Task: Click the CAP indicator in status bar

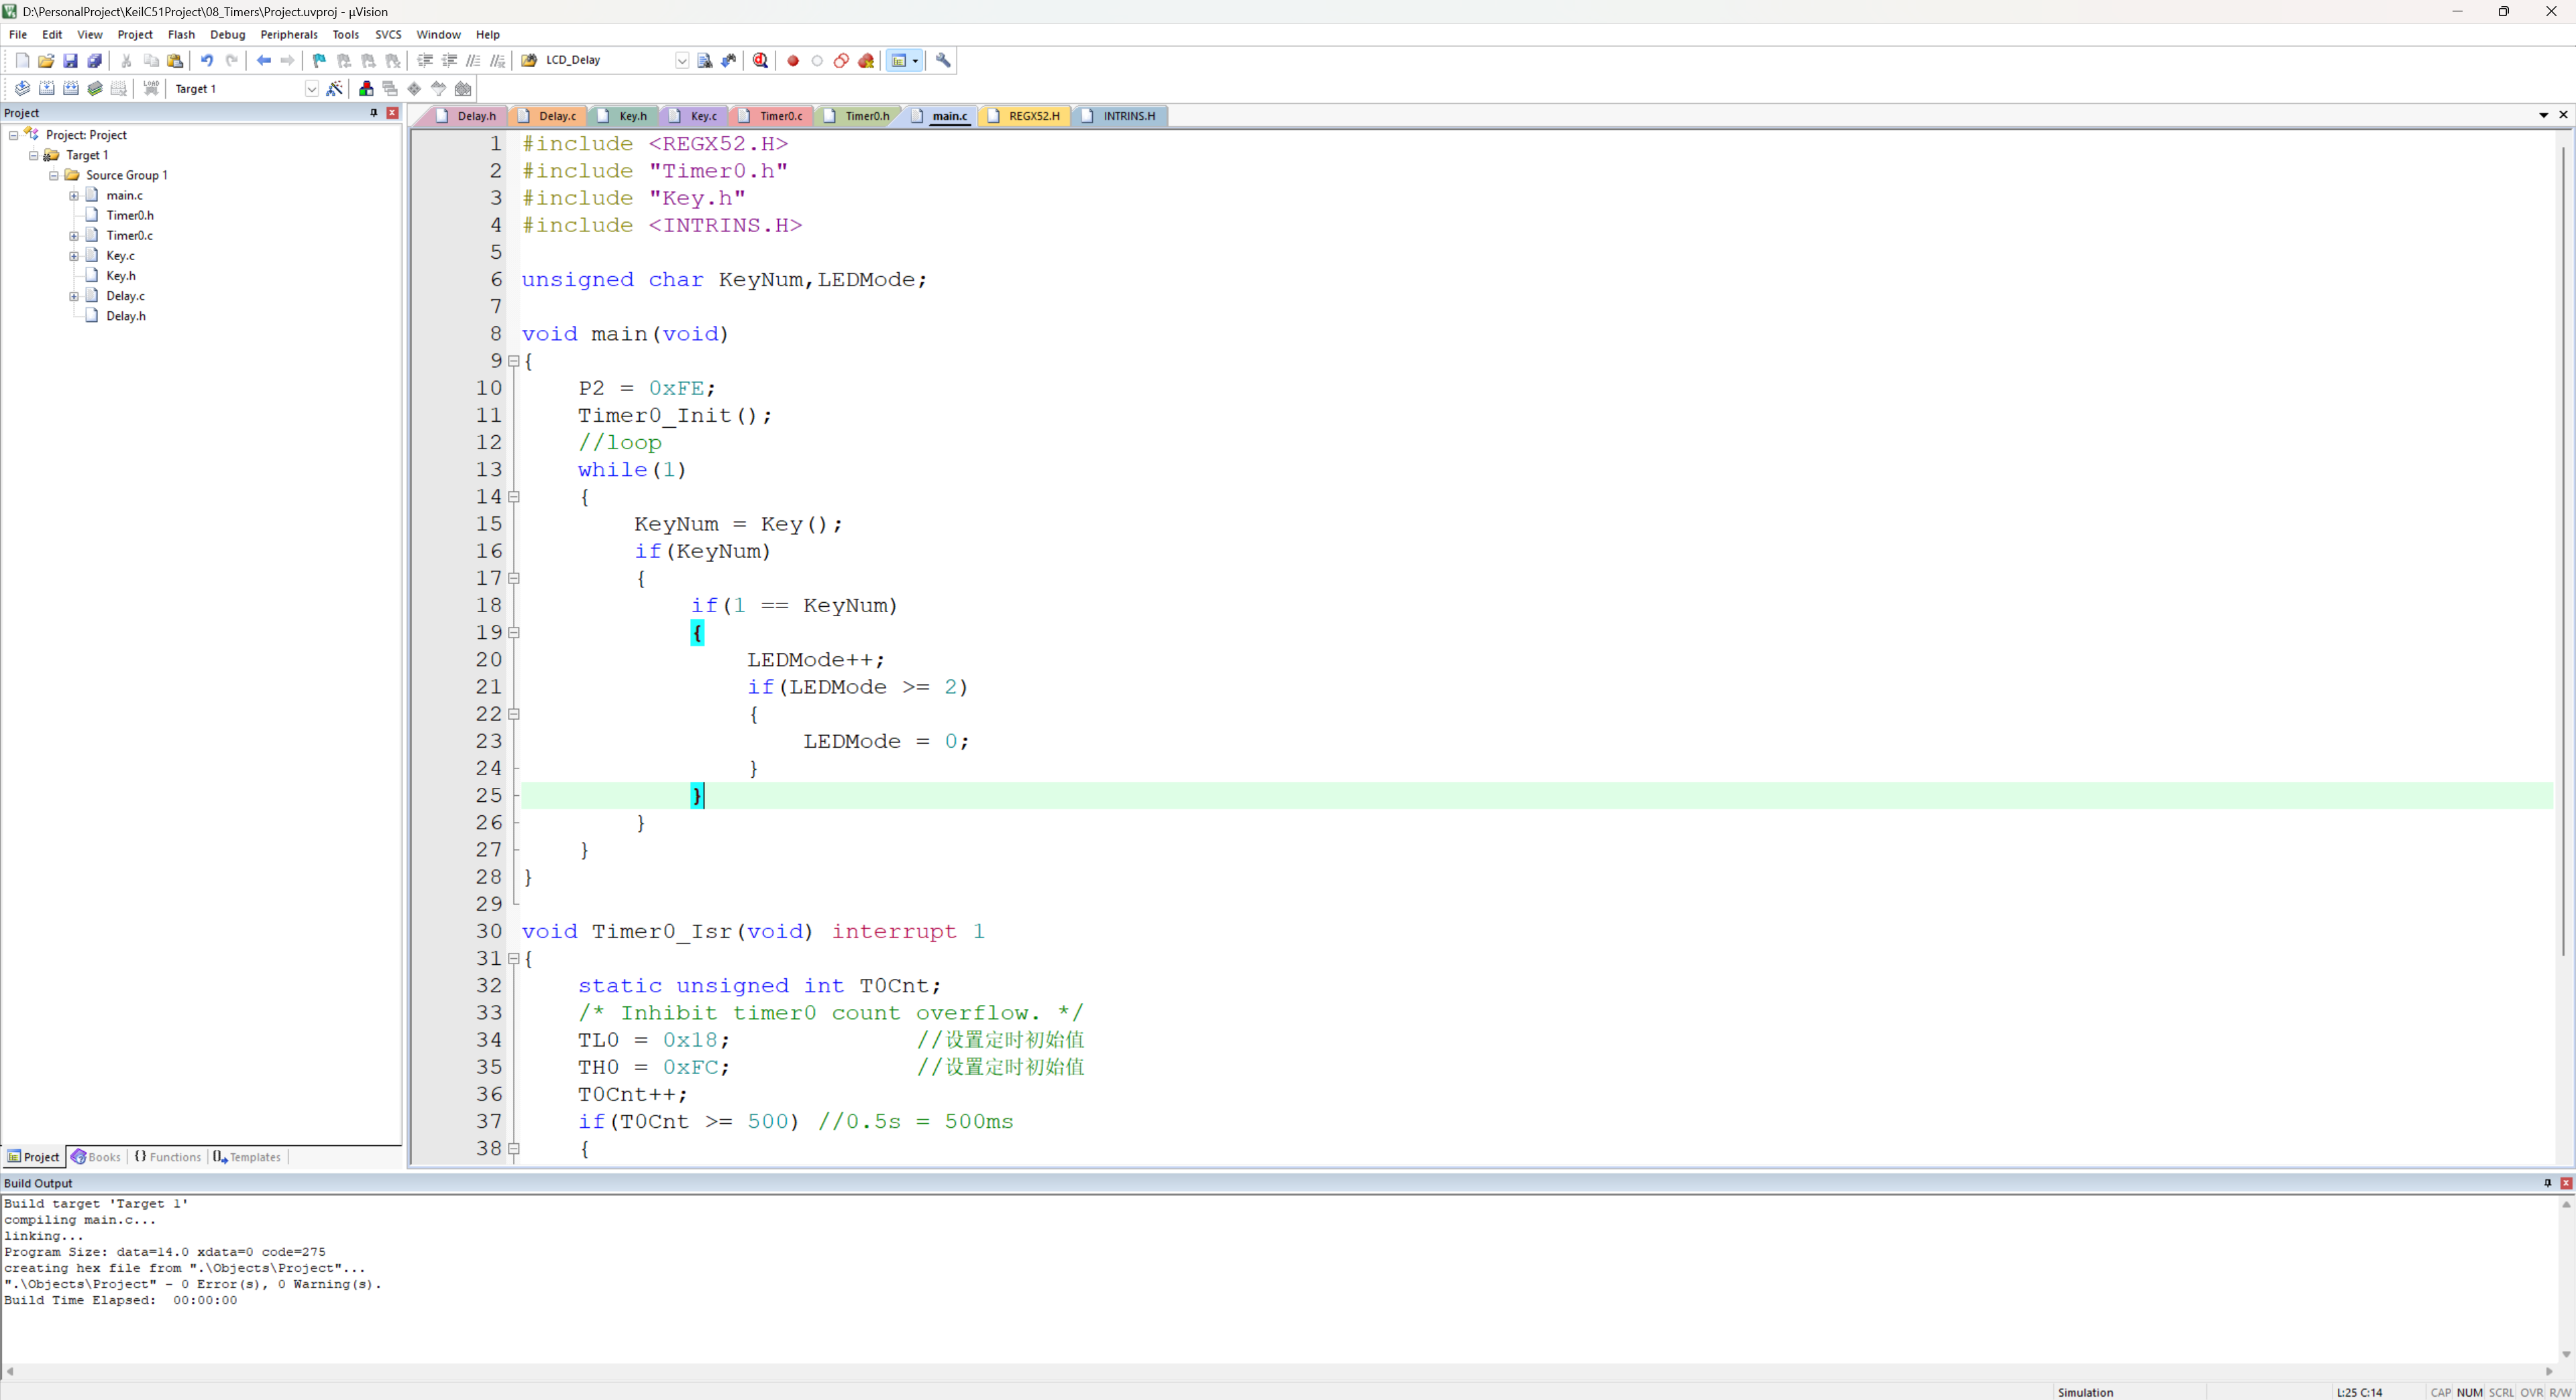Action: [x=2440, y=1392]
